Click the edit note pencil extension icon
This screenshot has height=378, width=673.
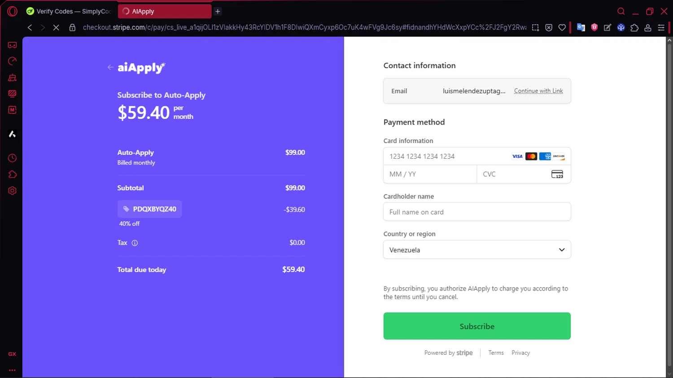coord(607,27)
